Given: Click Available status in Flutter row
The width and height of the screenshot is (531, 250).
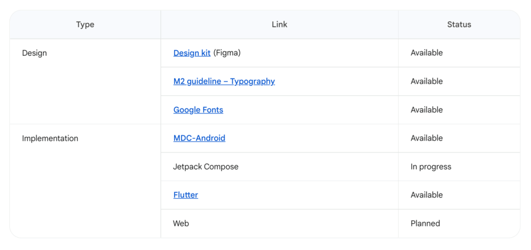Looking at the screenshot, I should tap(426, 195).
